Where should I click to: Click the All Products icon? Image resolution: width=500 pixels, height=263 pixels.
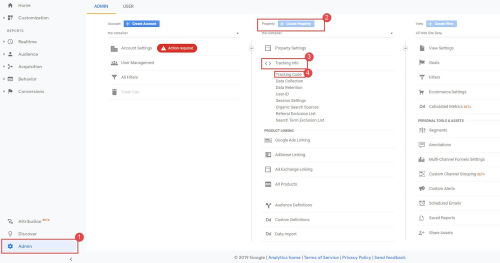click(268, 184)
